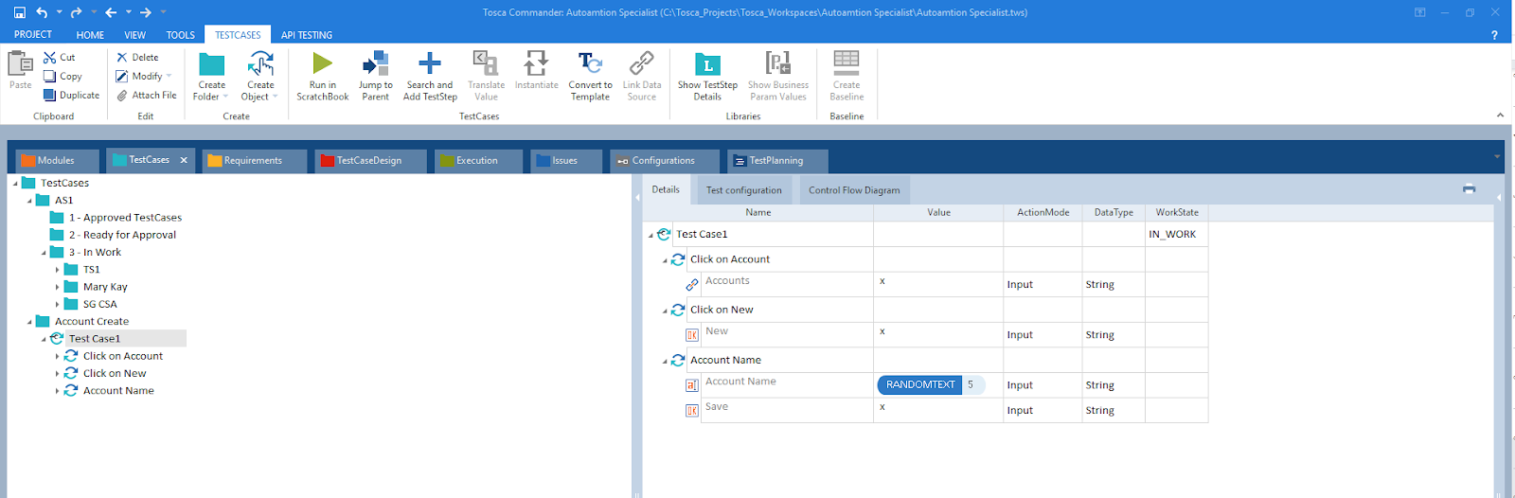The width and height of the screenshot is (1515, 498).
Task: Open the Configurations tab
Action: [x=664, y=161]
